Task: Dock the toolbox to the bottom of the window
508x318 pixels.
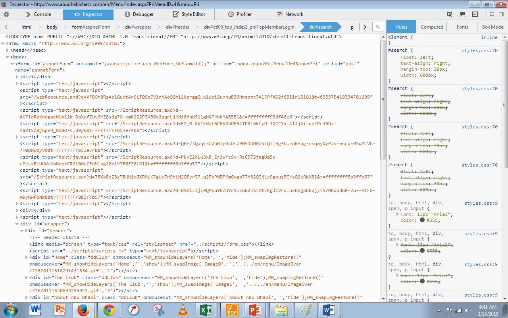Action: pos(492,14)
